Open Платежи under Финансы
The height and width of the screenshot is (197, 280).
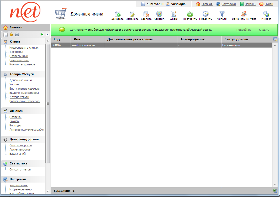click(15, 117)
